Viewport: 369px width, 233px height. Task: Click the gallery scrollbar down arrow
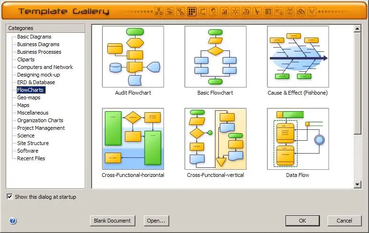pos(357,184)
